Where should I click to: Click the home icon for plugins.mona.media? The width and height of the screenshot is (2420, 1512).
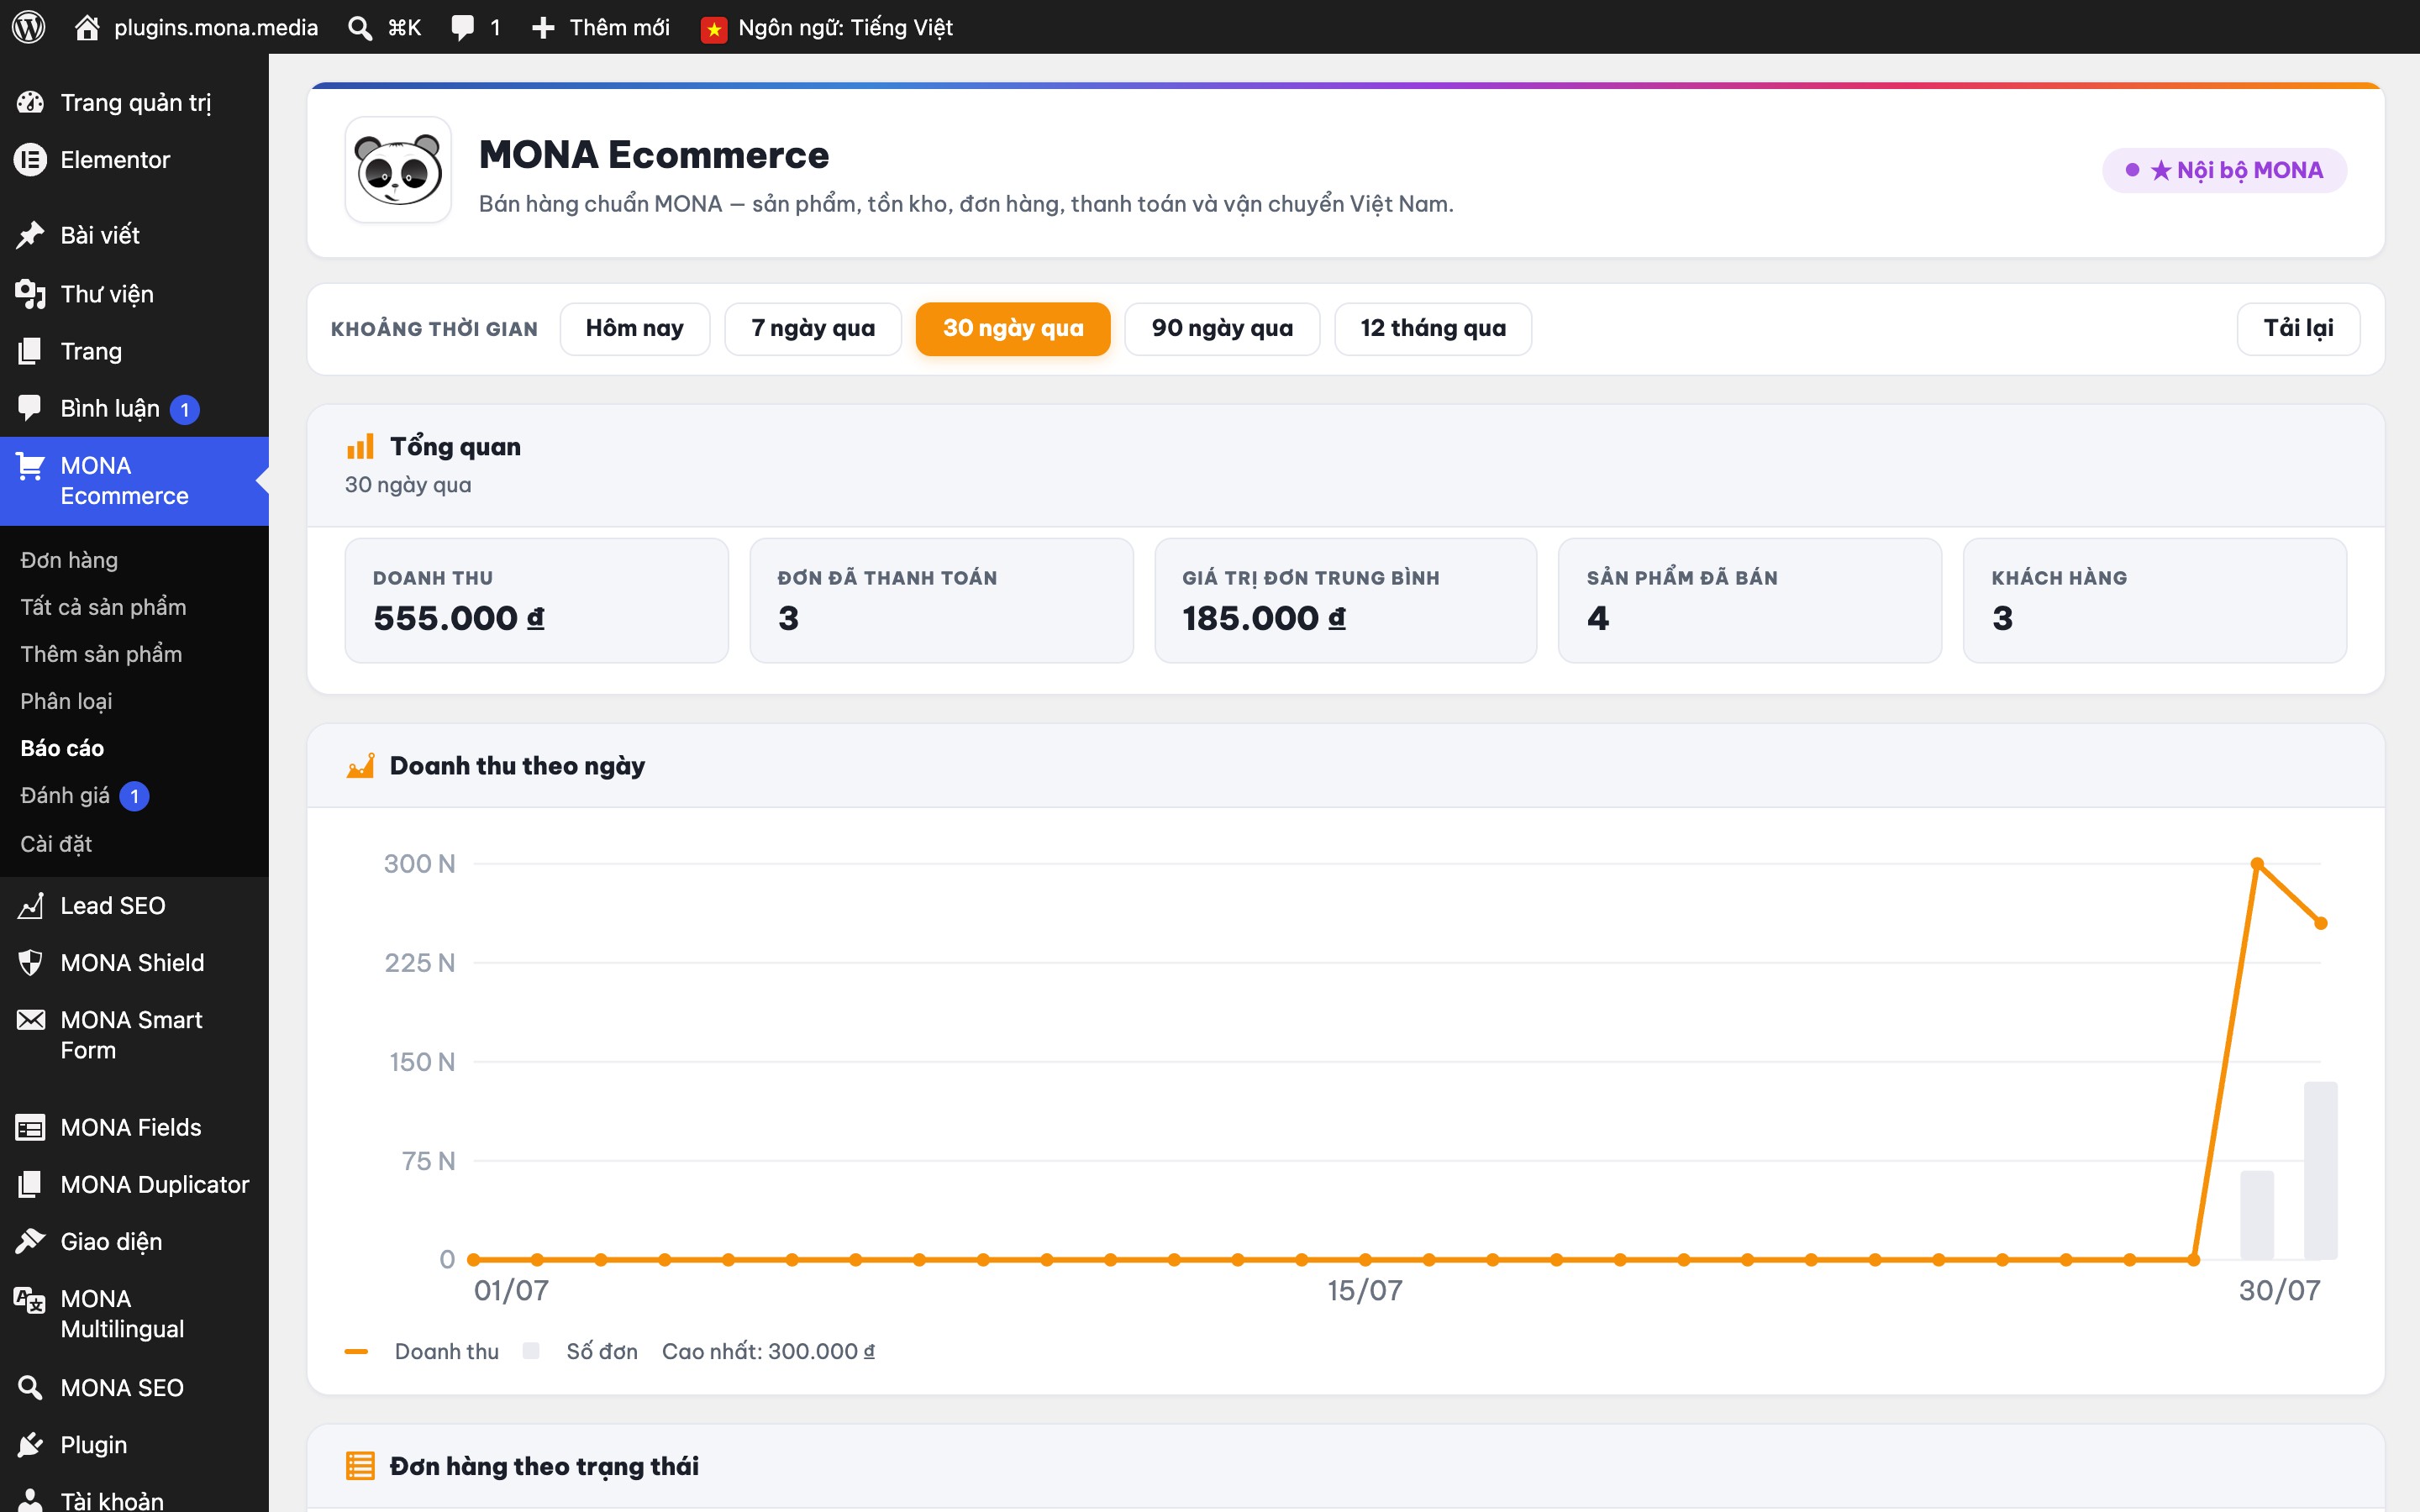(x=87, y=27)
